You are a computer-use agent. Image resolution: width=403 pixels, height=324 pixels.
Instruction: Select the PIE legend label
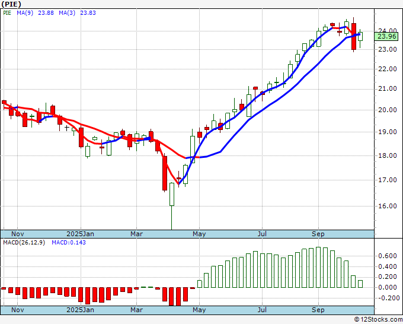pyautogui.click(x=7, y=12)
